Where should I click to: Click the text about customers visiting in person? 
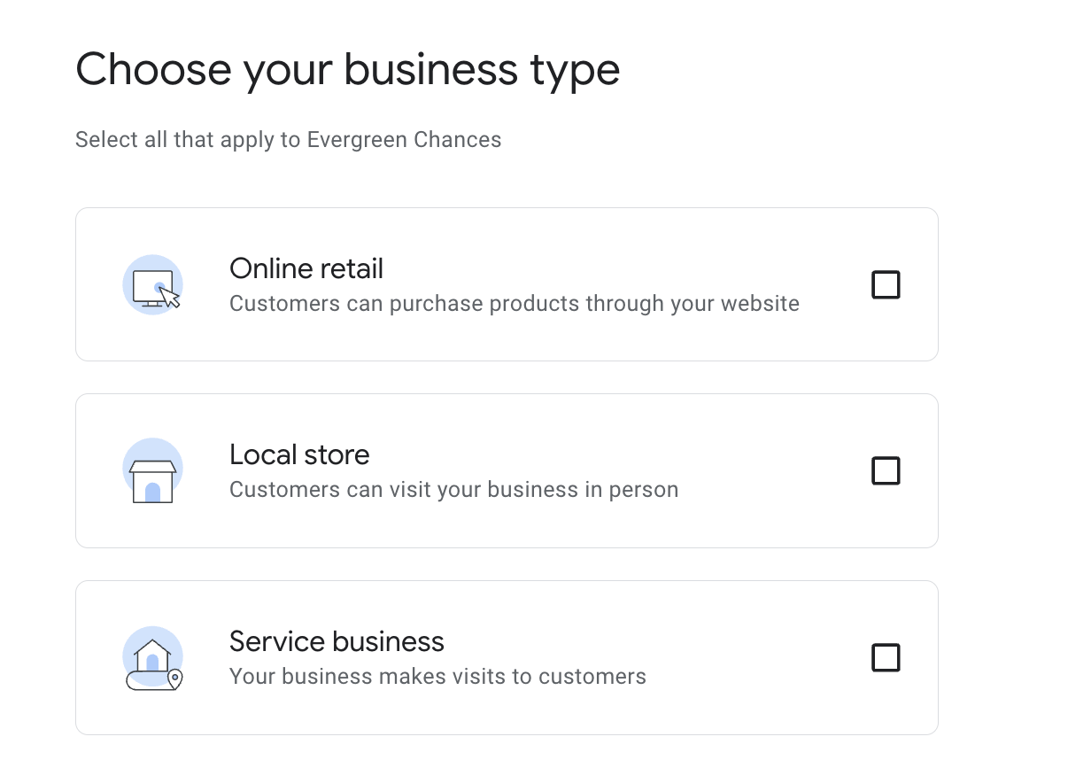click(x=453, y=489)
